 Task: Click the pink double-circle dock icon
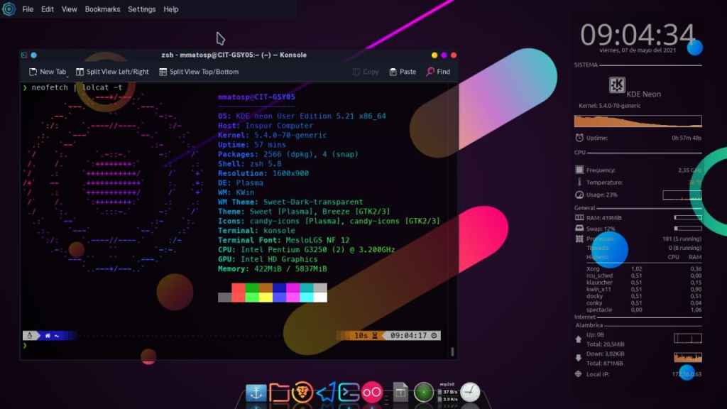click(x=372, y=392)
